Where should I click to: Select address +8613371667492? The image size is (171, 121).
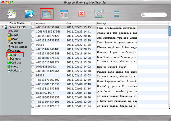48,80
